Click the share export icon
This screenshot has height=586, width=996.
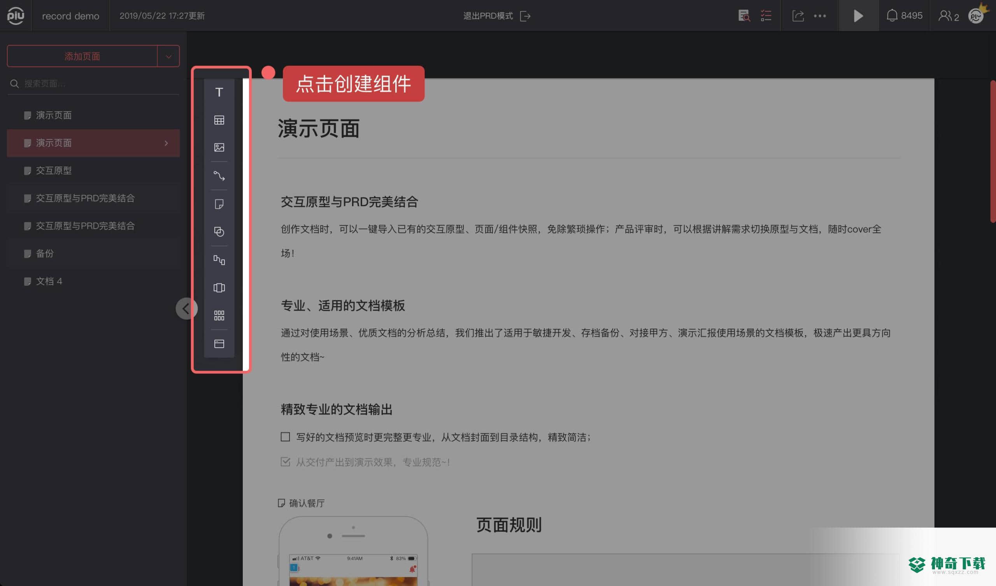[x=798, y=16]
